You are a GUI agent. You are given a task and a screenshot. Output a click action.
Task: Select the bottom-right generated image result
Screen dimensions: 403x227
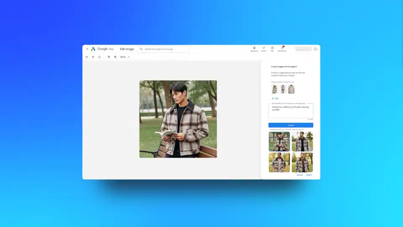302,162
